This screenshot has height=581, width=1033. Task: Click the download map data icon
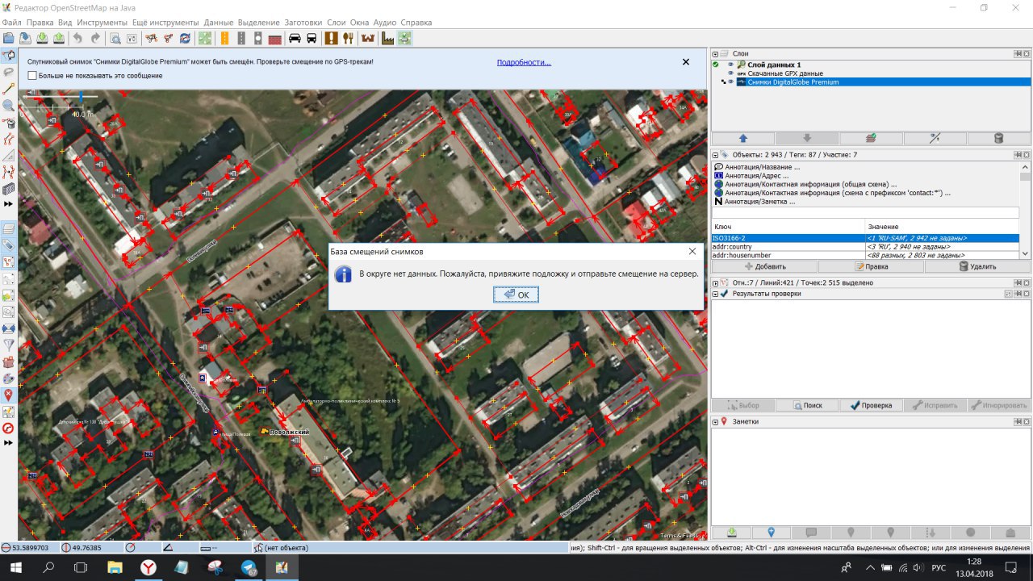coord(42,38)
